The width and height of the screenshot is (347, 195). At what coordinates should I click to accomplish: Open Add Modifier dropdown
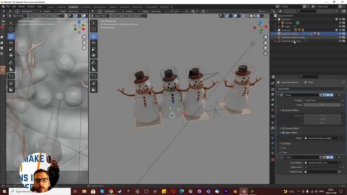tap(310, 89)
